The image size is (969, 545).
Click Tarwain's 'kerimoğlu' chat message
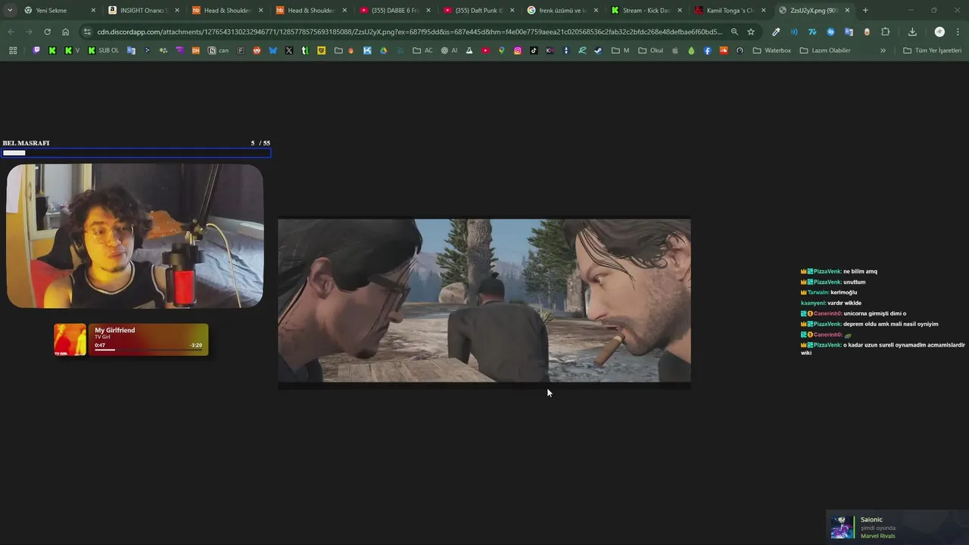click(829, 292)
